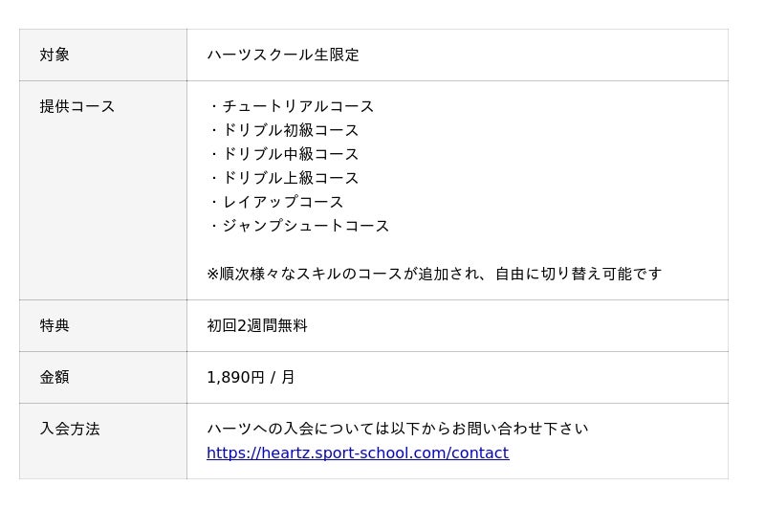The height and width of the screenshot is (508, 765).
Task: Click the レイアップコース list item
Action: [x=275, y=202]
